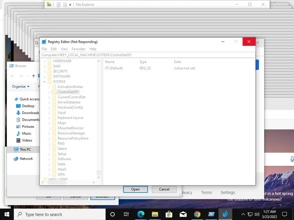Collapse the SYSTEM registry key
This screenshot has height=220, width=294.
tap(45, 82)
